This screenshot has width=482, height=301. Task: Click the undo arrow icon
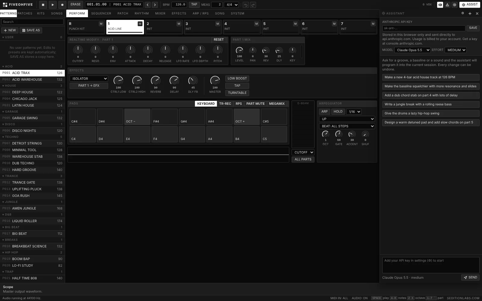246,5
